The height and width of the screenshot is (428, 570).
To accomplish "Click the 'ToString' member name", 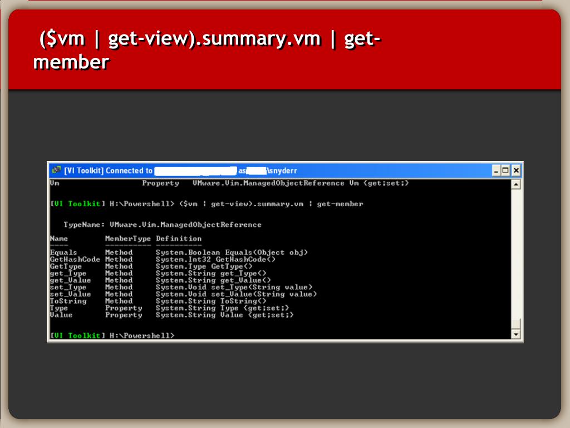I will pyautogui.click(x=68, y=301).
